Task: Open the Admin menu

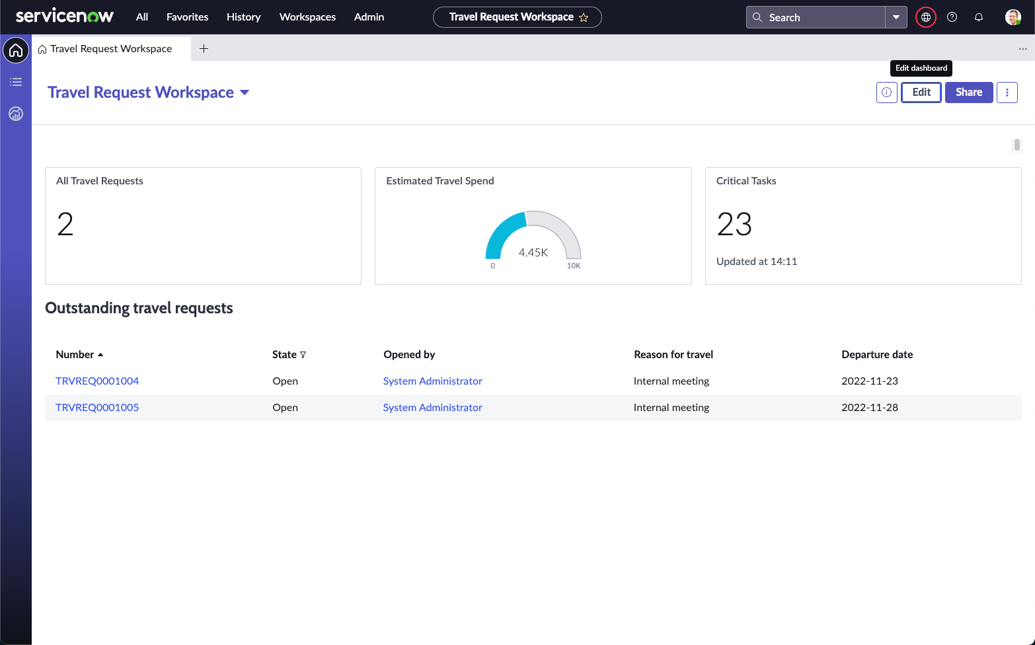Action: (369, 17)
